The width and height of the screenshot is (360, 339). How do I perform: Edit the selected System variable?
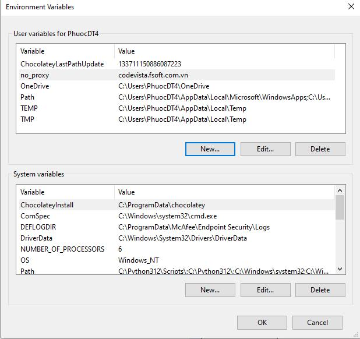pyautogui.click(x=265, y=289)
